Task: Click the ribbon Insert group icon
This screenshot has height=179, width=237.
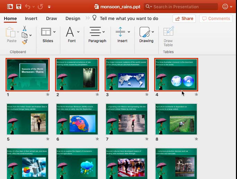Action: tap(120, 32)
